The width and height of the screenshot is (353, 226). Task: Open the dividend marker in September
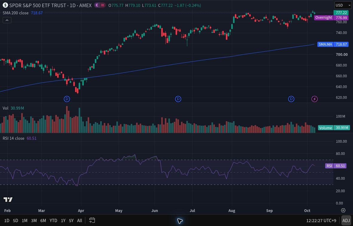(291, 99)
